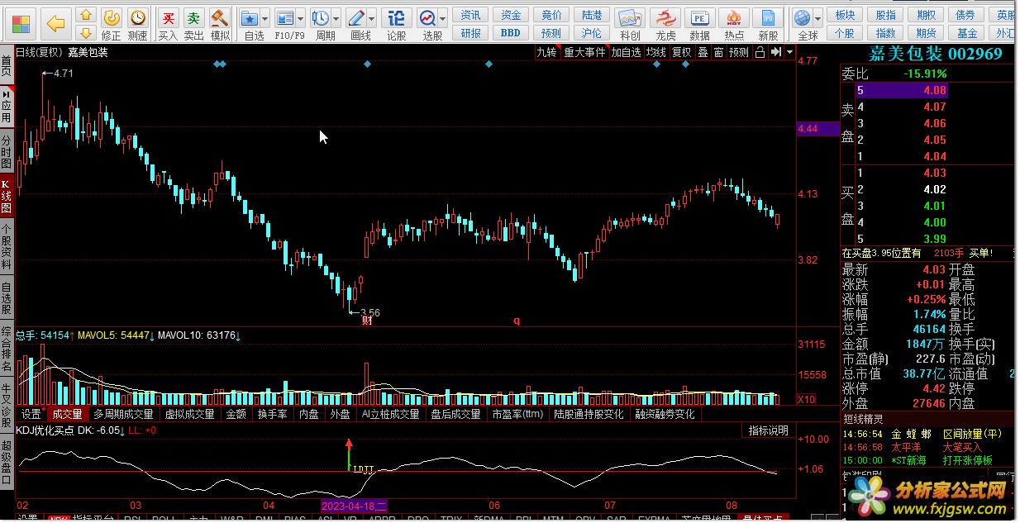The image size is (1020, 523).
Task: Click the X10 volume scale label
Action: pos(806,400)
